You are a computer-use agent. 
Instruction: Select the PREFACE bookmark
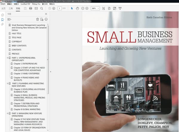click(16, 54)
